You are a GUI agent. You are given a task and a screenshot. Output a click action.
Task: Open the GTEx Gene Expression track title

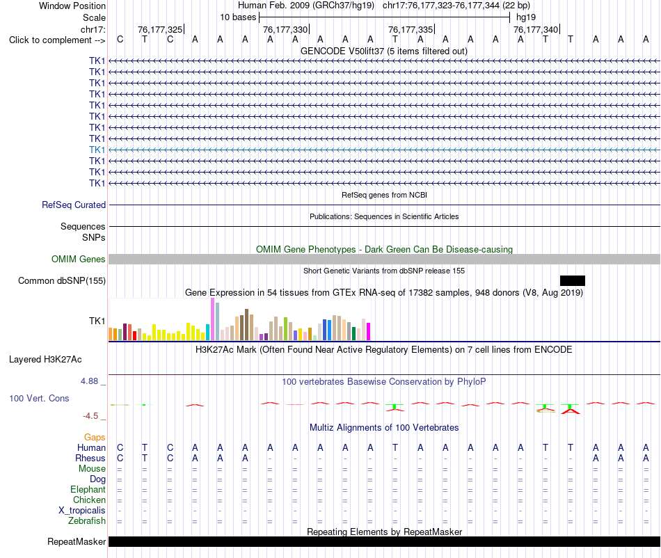(384, 292)
